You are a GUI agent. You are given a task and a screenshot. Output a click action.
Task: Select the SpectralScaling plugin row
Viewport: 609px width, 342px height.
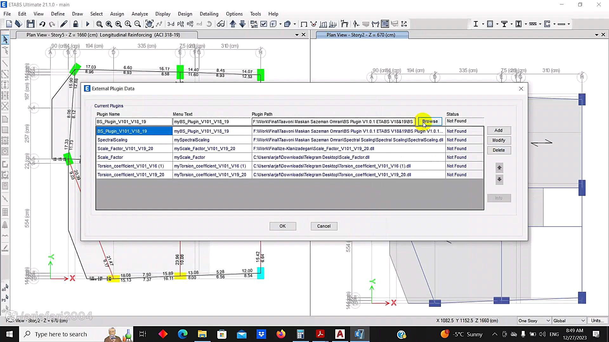(290, 140)
